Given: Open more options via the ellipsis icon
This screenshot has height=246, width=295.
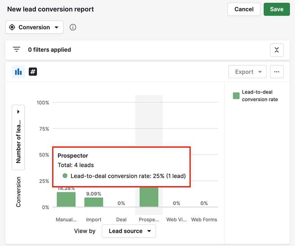Looking at the screenshot, I should click(x=277, y=72).
